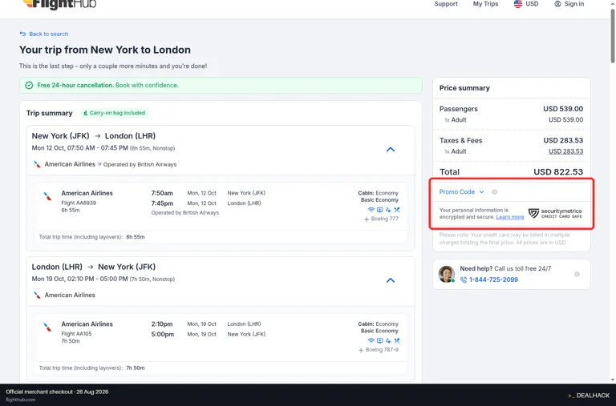Click the Carry-on bag included badge

(x=115, y=113)
